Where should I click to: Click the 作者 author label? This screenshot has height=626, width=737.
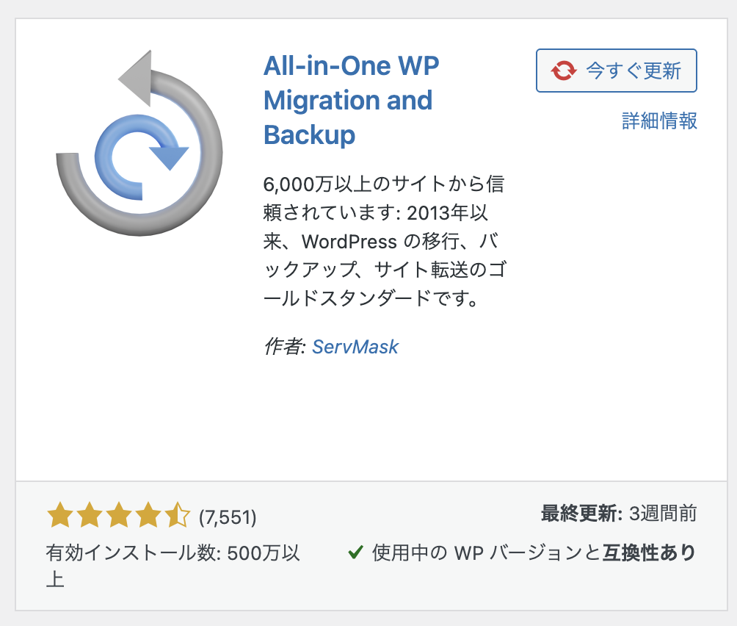(285, 347)
